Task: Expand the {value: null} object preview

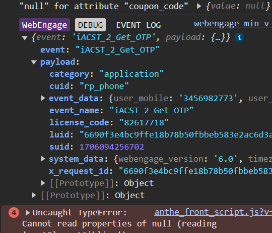Action: point(199,6)
